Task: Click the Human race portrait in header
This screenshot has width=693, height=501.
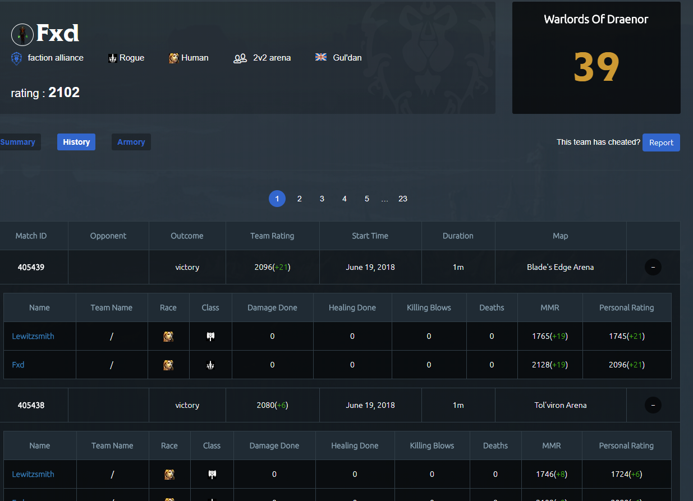Action: tap(174, 58)
